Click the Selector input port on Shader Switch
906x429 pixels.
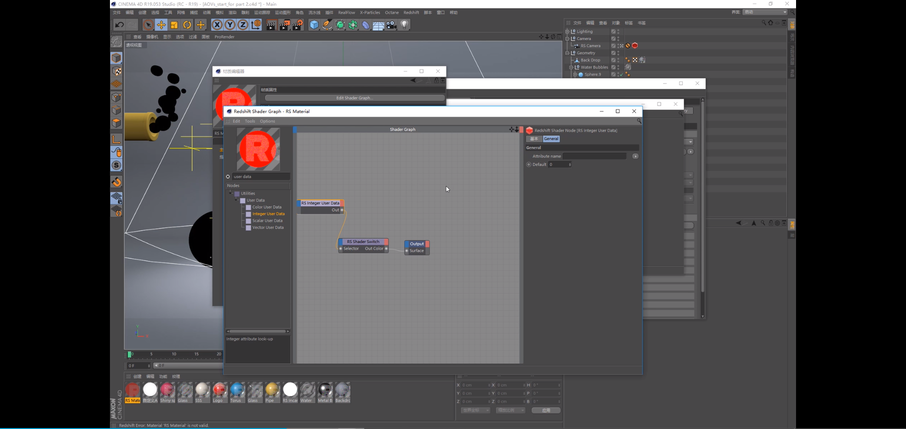(x=341, y=249)
